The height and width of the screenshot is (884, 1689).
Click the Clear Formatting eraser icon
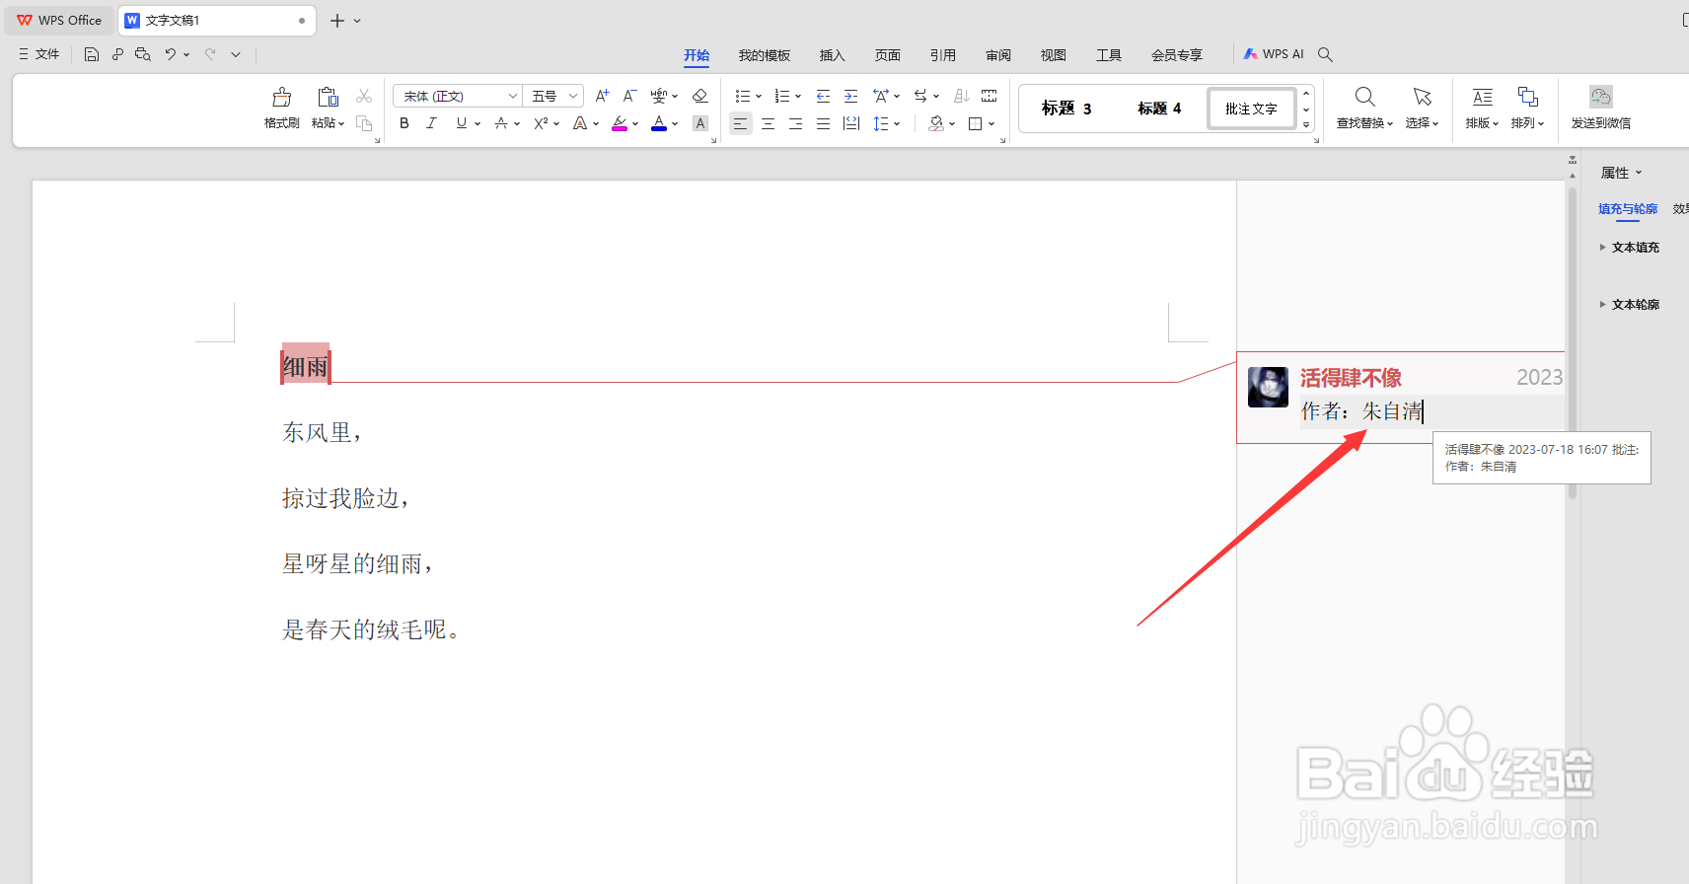(x=699, y=96)
